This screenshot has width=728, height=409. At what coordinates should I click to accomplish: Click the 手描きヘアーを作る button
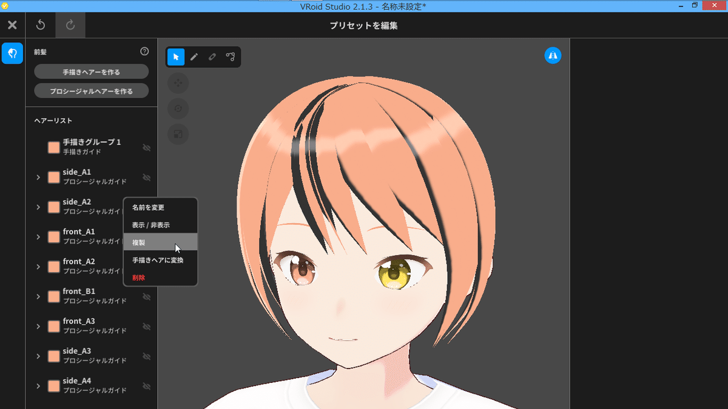pos(91,71)
